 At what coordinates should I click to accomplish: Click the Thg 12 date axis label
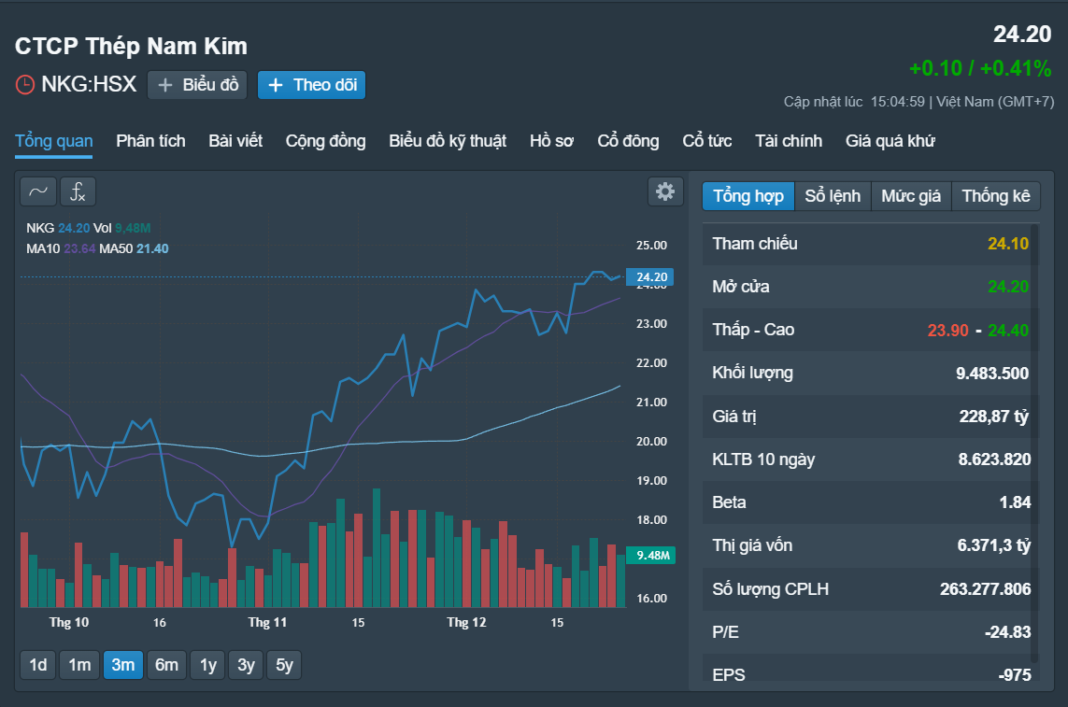point(466,623)
